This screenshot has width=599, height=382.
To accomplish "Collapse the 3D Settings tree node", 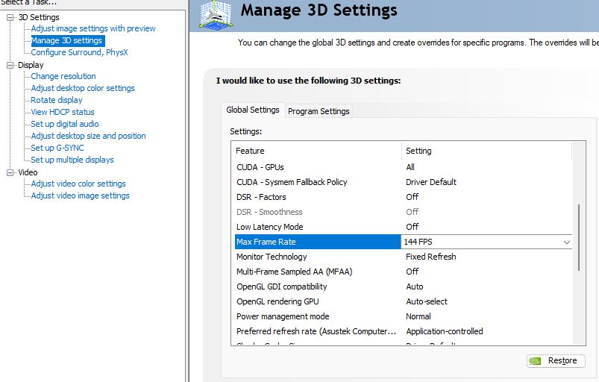I will (x=10, y=18).
